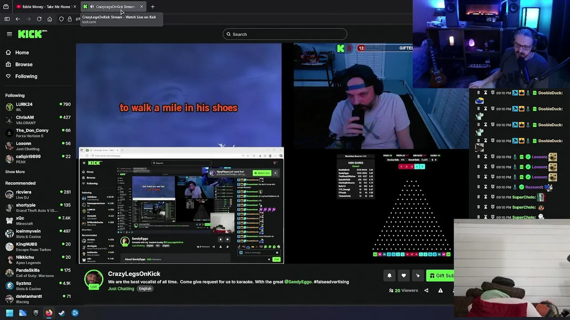570x320 pixels.
Task: Click the CrazyLegsOnKick channel name
Action: click(134, 274)
